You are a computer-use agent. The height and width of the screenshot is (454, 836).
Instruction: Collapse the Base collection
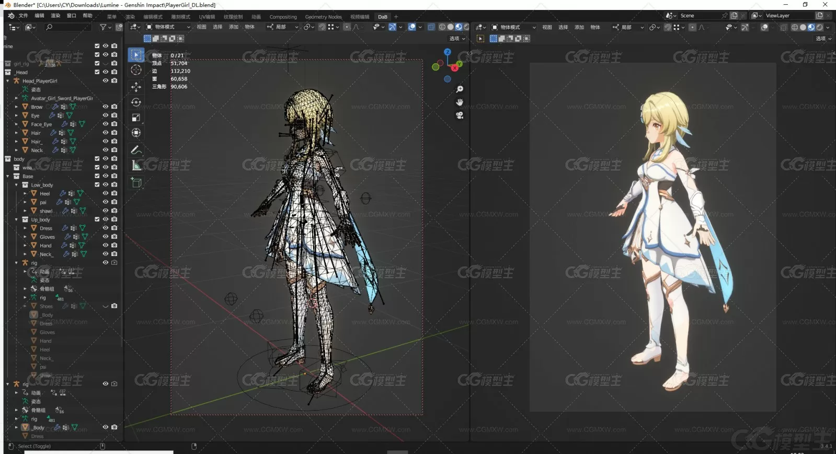coord(8,176)
